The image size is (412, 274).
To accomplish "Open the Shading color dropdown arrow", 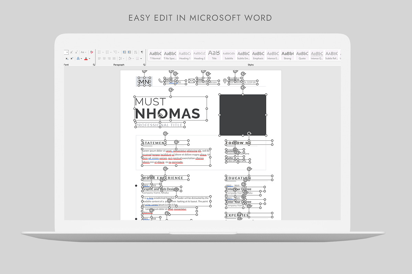I will tap(133, 59).
